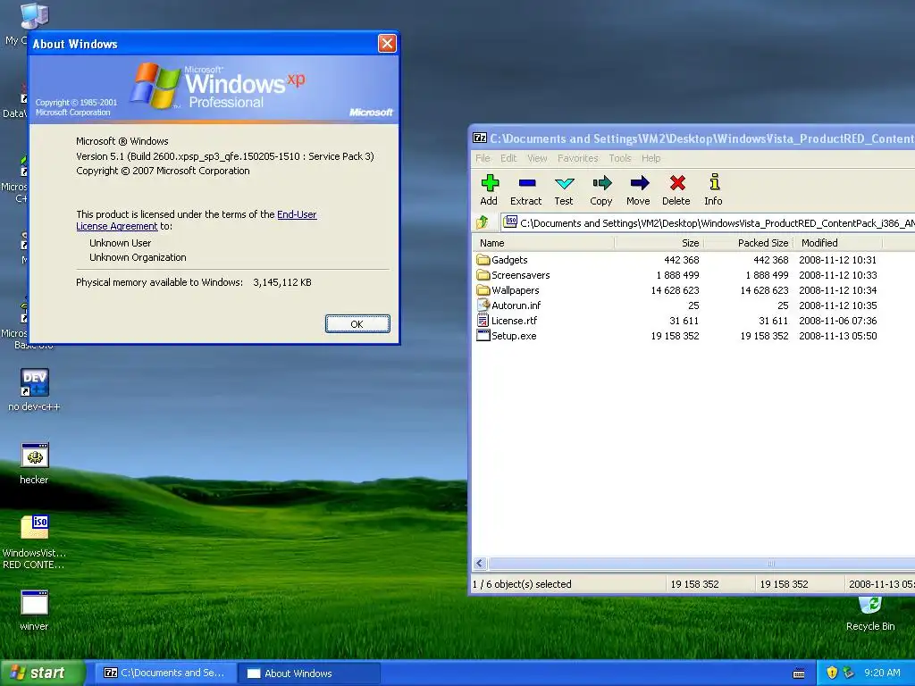Viewport: 915px width, 686px height.
Task: Select the Wallpapers folder icon
Action: click(x=483, y=290)
